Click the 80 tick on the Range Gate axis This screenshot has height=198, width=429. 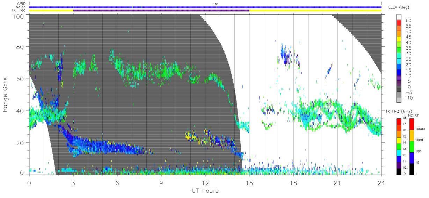pyautogui.click(x=20, y=47)
